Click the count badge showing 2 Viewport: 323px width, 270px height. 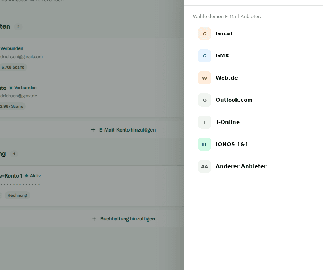coord(18,27)
